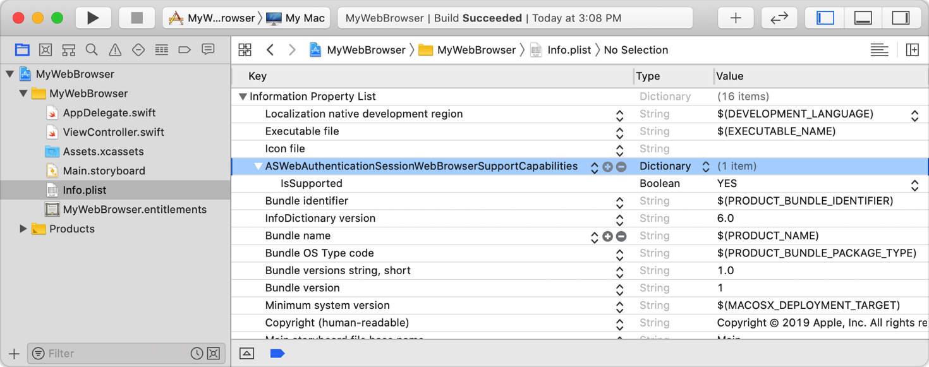Toggle the Navigator panel visibility
This screenshot has height=367, width=929.
825,17
